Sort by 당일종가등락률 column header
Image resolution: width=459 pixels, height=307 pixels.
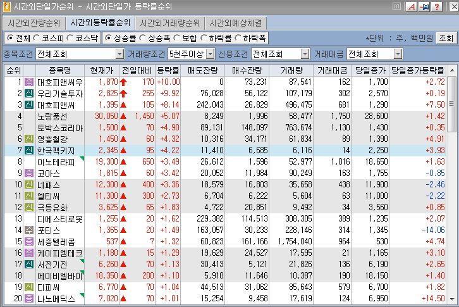tap(417, 70)
